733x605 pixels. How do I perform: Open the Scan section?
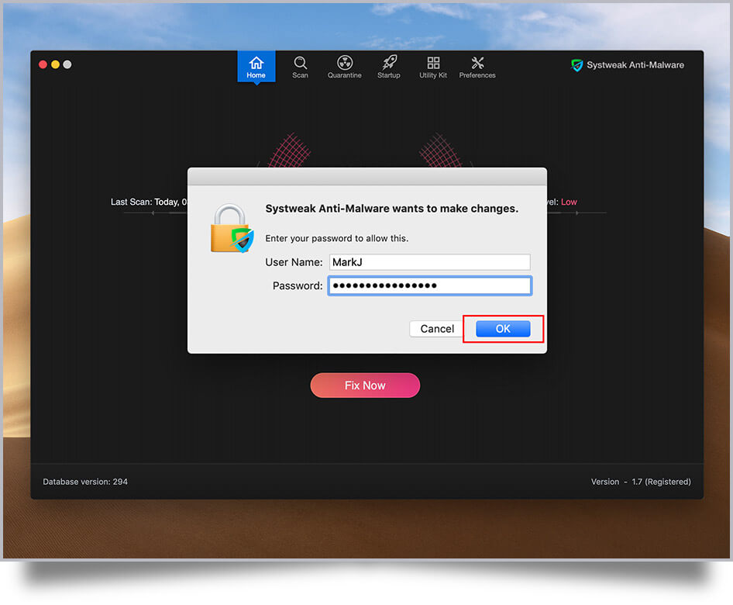300,67
